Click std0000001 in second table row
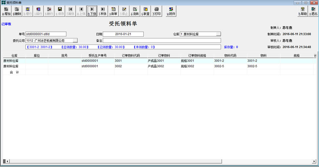This screenshot has height=167, width=319. [x=98, y=66]
